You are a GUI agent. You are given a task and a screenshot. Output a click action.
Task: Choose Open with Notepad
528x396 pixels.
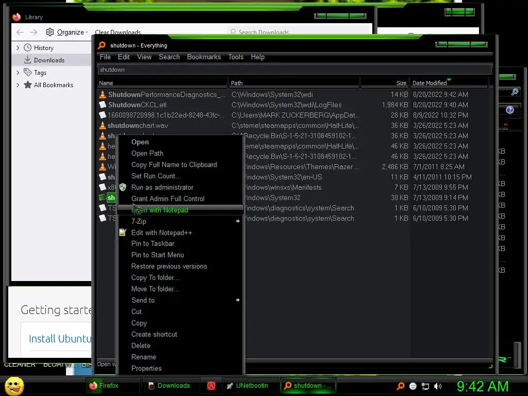point(180,210)
